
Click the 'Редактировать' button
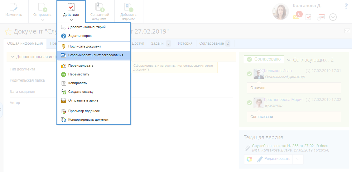[x=274, y=159]
